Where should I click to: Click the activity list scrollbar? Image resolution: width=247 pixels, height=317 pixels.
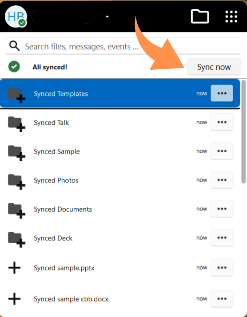pos(243,132)
